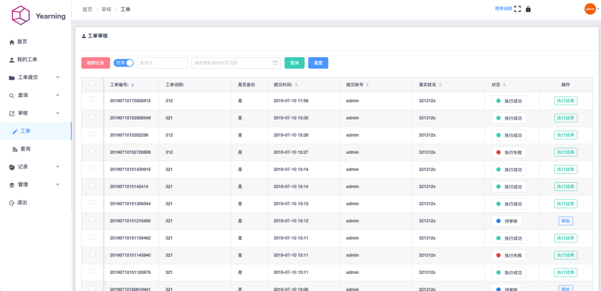Sort by 提交账号 column arrows
The height and width of the screenshot is (291, 601).
tap(368, 85)
